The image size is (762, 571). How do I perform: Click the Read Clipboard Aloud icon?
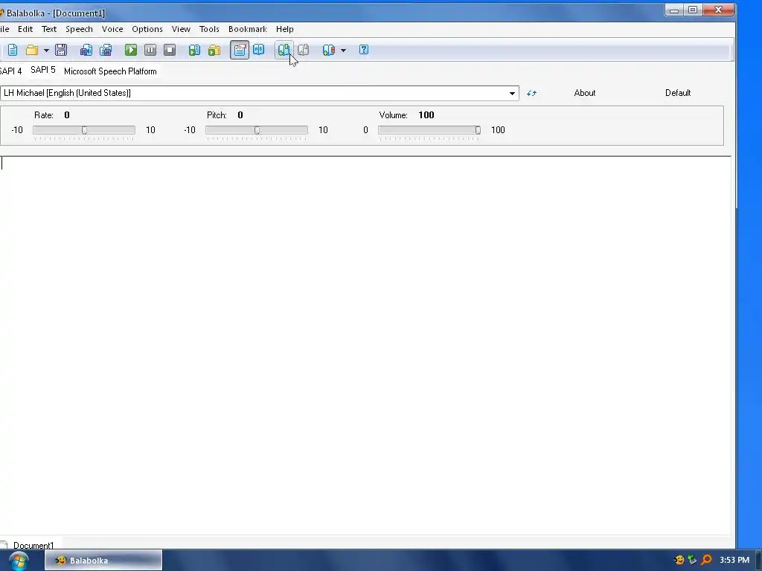click(x=194, y=50)
